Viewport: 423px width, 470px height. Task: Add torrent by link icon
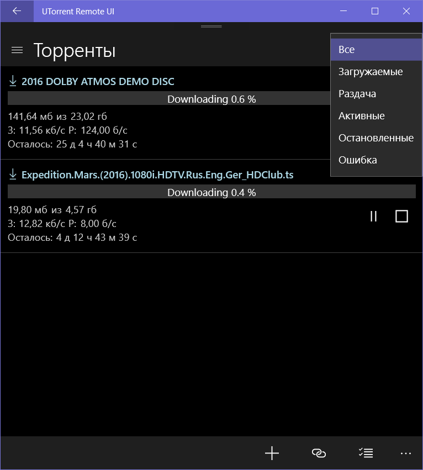point(319,453)
